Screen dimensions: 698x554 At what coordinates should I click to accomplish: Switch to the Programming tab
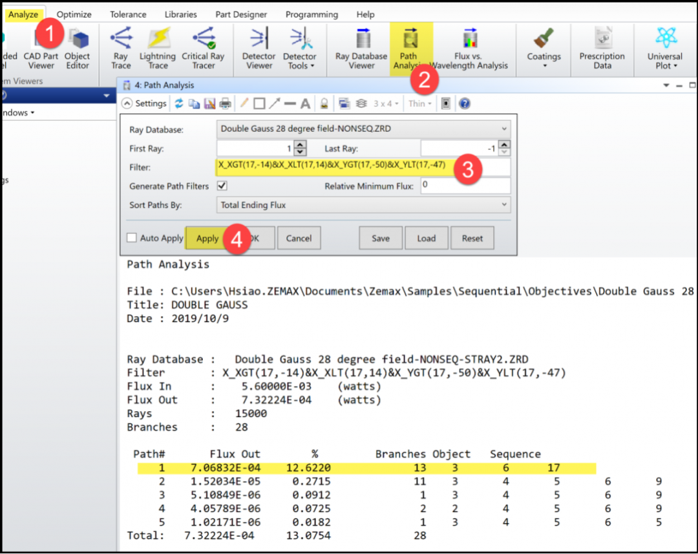(x=312, y=14)
